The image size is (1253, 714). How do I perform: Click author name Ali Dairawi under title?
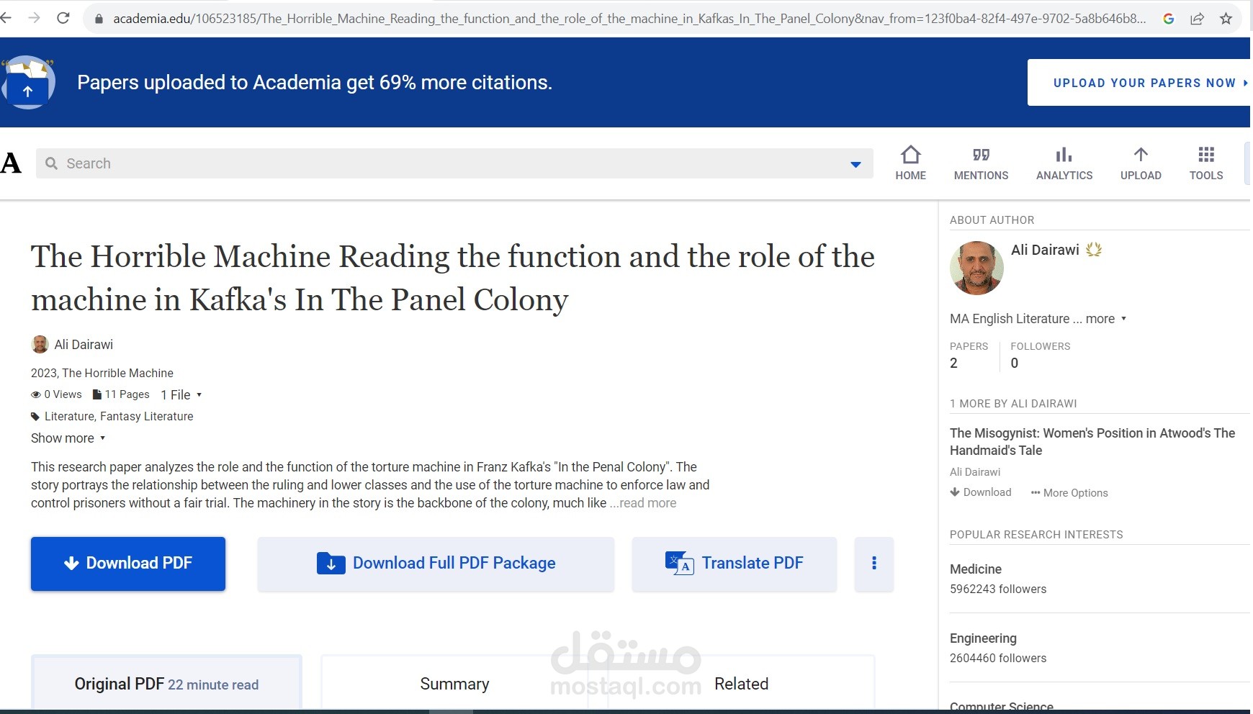coord(84,344)
